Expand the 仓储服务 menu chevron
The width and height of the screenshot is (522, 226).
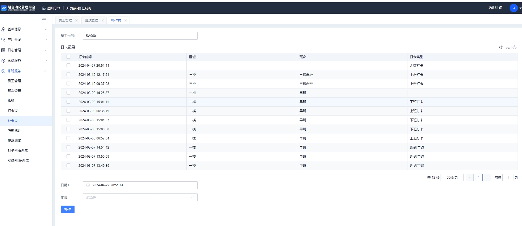(46, 61)
